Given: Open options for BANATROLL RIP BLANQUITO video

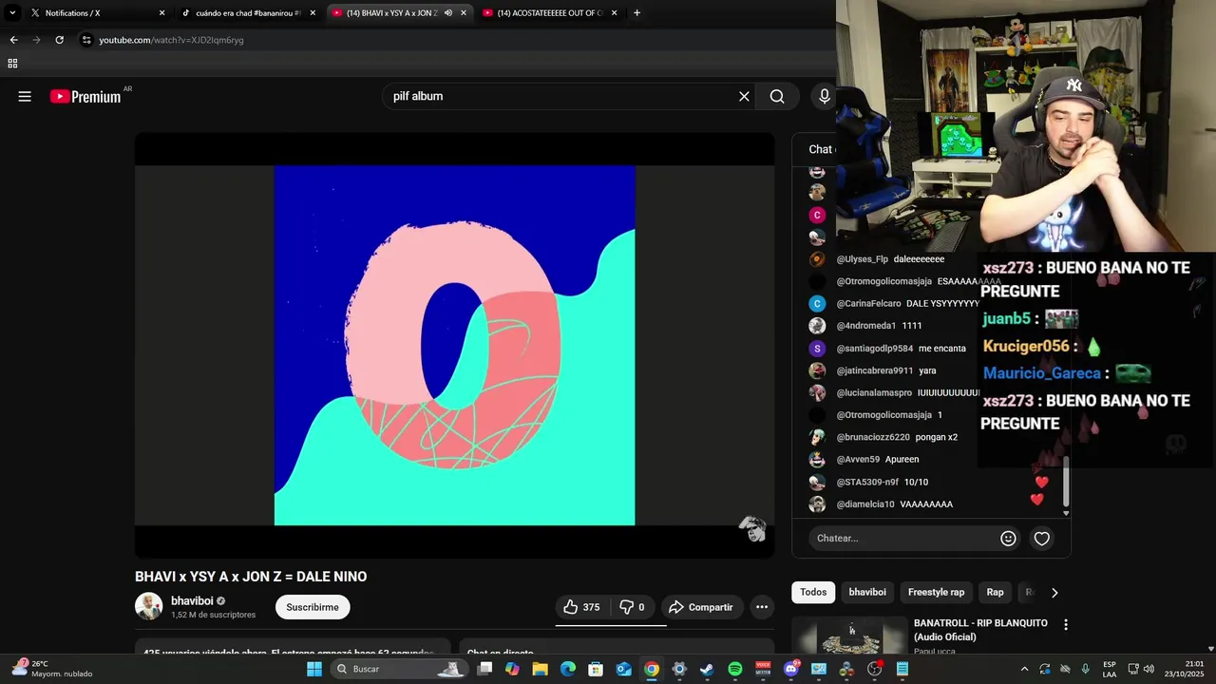Looking at the screenshot, I should [x=1066, y=625].
